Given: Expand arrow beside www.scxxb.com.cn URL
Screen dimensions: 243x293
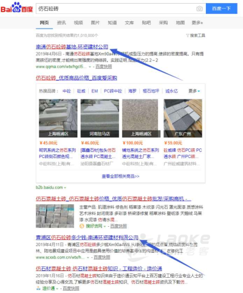Looking at the screenshot, I should pos(88,258).
